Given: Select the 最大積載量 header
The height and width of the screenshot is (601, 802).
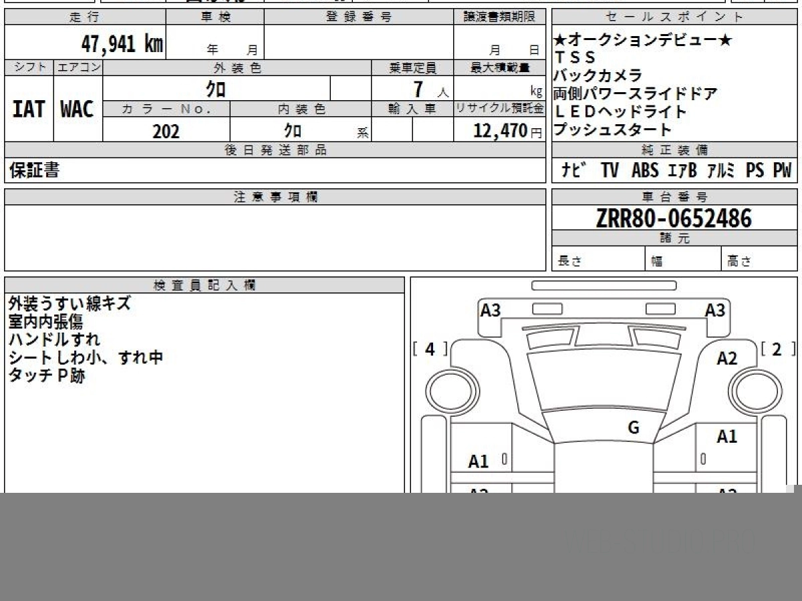Looking at the screenshot, I should click(x=500, y=67).
